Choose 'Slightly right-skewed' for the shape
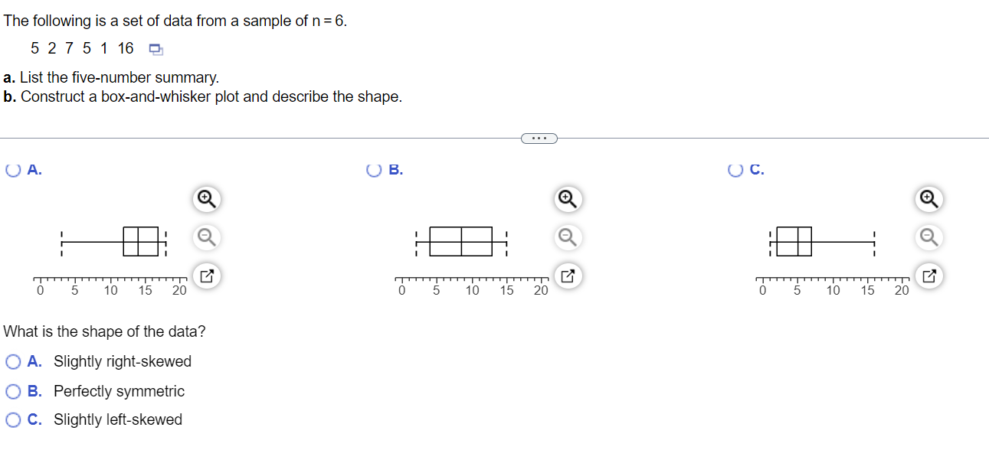This screenshot has width=989, height=460. click(12, 361)
